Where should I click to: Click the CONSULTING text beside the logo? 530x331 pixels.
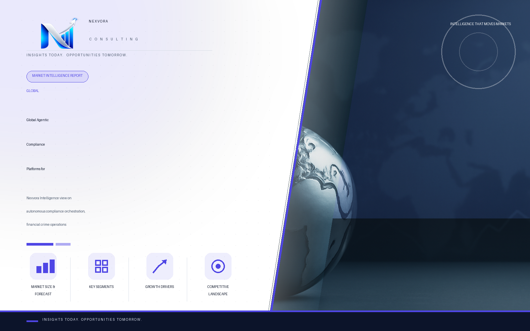pos(114,39)
